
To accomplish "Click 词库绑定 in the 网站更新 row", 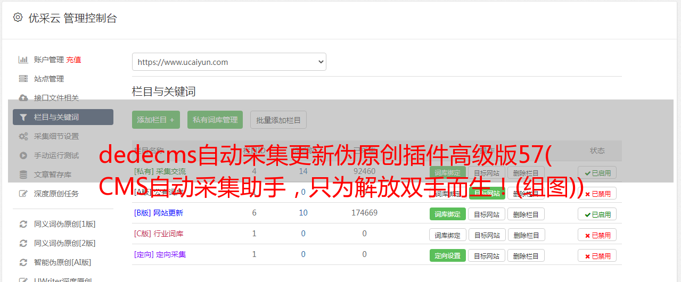I will click(448, 214).
